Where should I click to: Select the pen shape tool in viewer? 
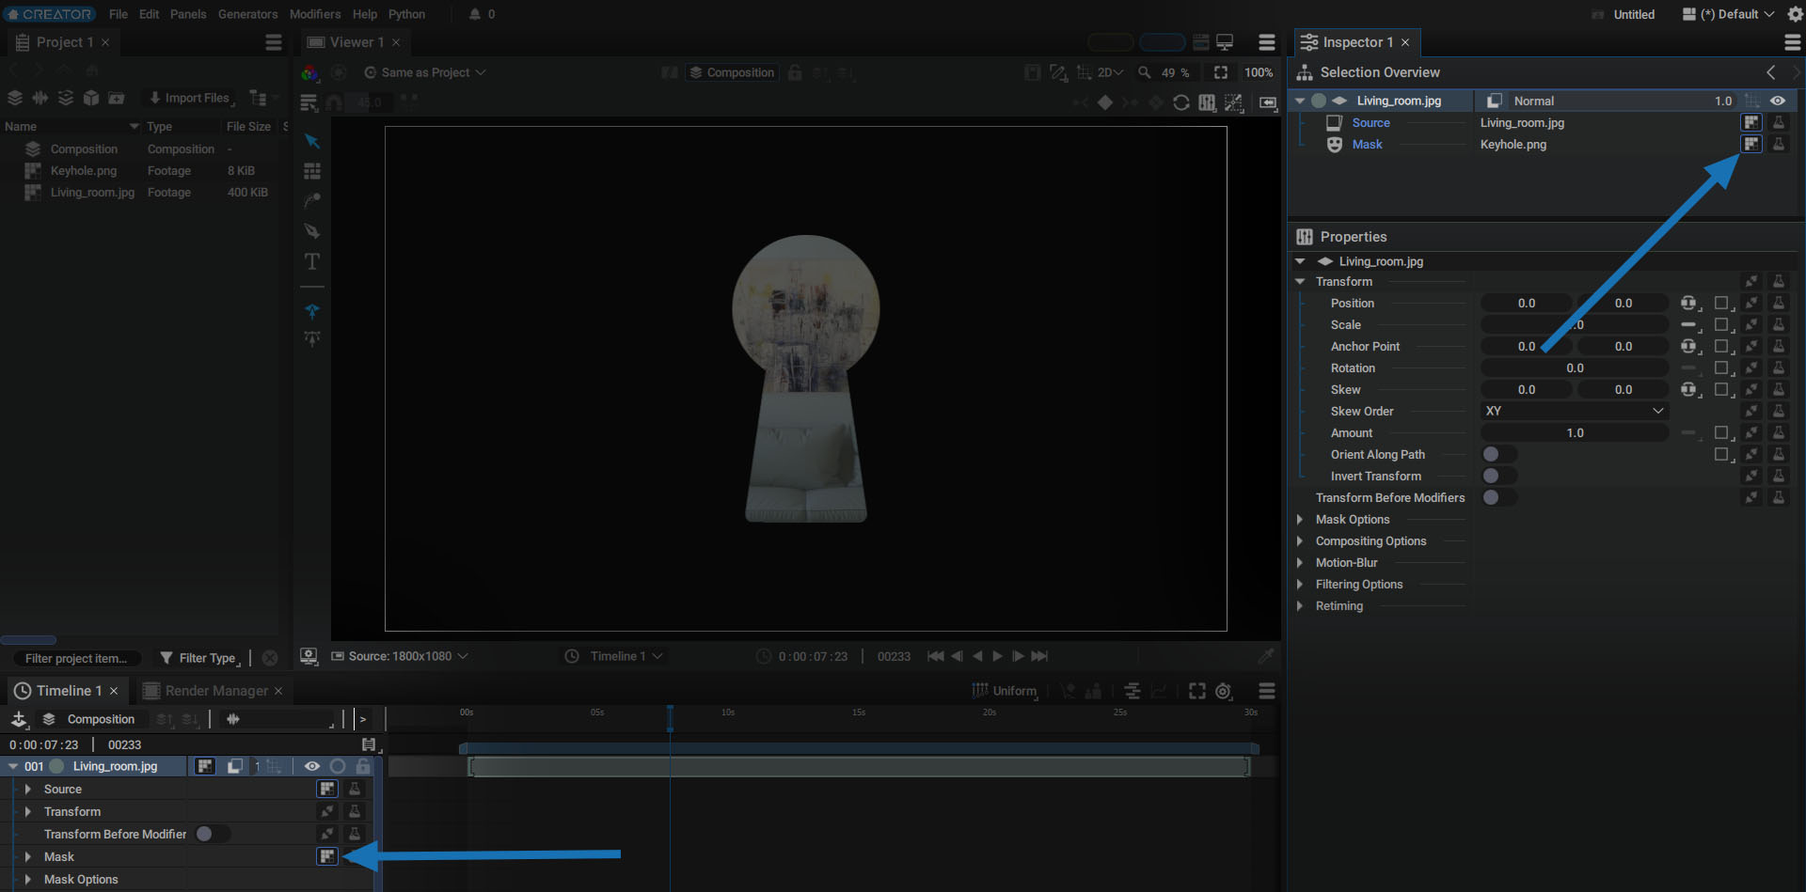(x=312, y=230)
